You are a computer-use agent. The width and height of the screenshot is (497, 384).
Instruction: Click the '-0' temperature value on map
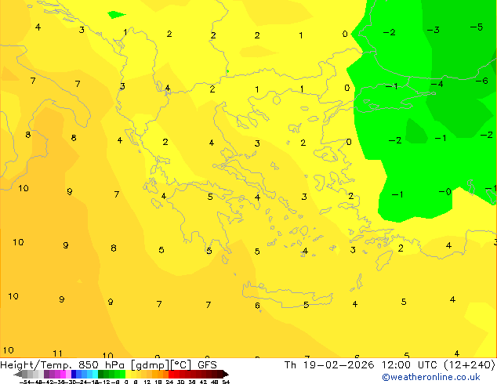coord(444,192)
